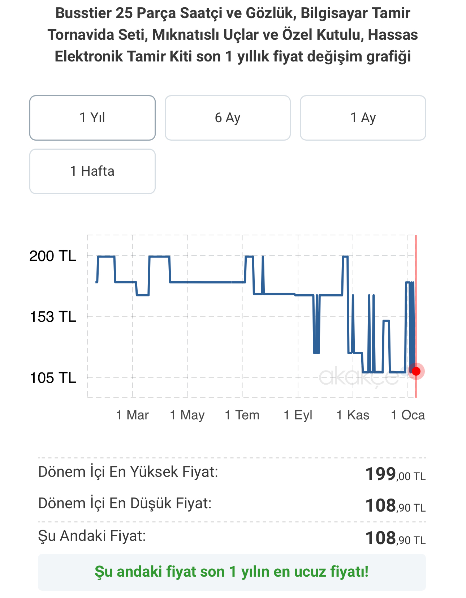Click the 105 TL y-axis label

pyautogui.click(x=53, y=378)
